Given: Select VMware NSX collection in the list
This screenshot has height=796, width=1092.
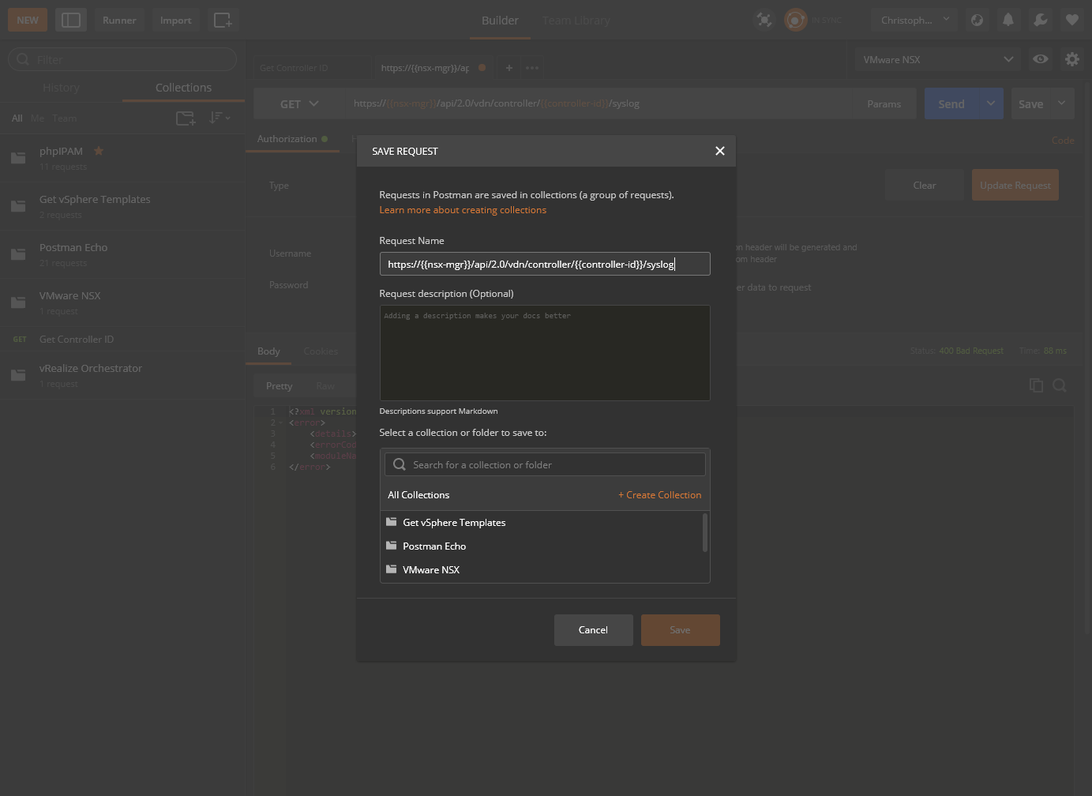Looking at the screenshot, I should click(x=431, y=570).
